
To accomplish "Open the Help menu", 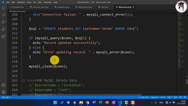I will click(55, 2).
